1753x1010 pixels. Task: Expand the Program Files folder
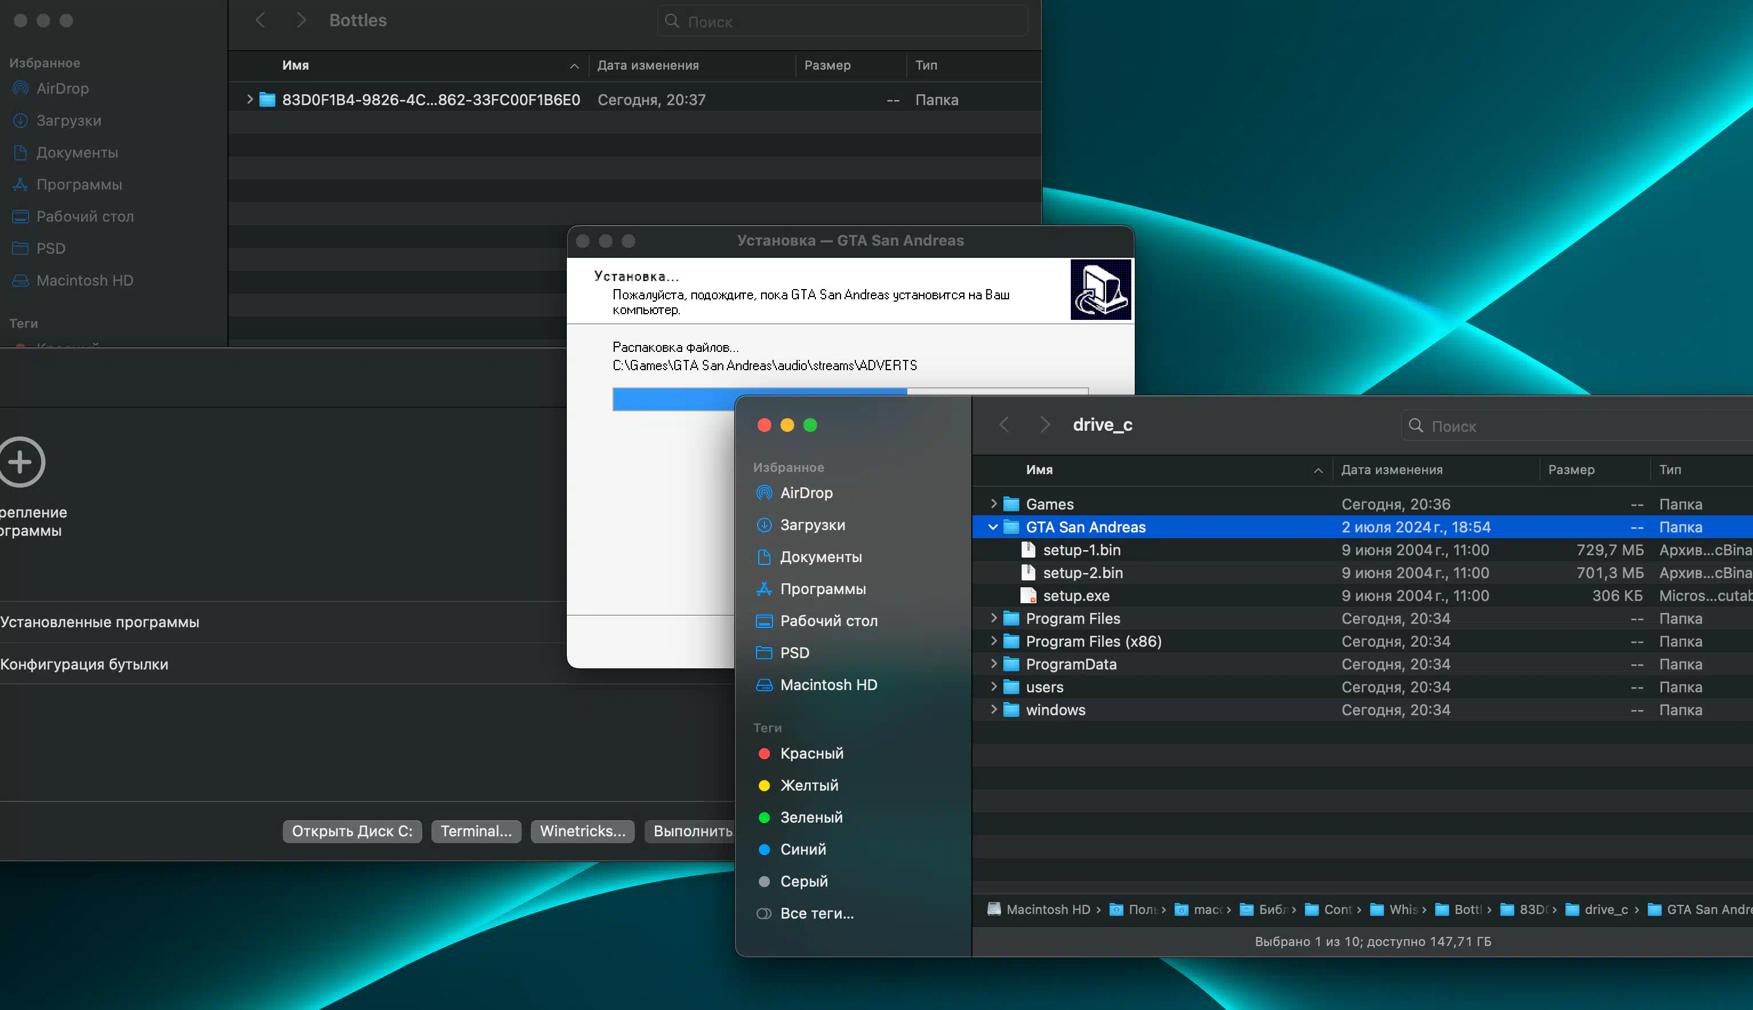point(994,618)
